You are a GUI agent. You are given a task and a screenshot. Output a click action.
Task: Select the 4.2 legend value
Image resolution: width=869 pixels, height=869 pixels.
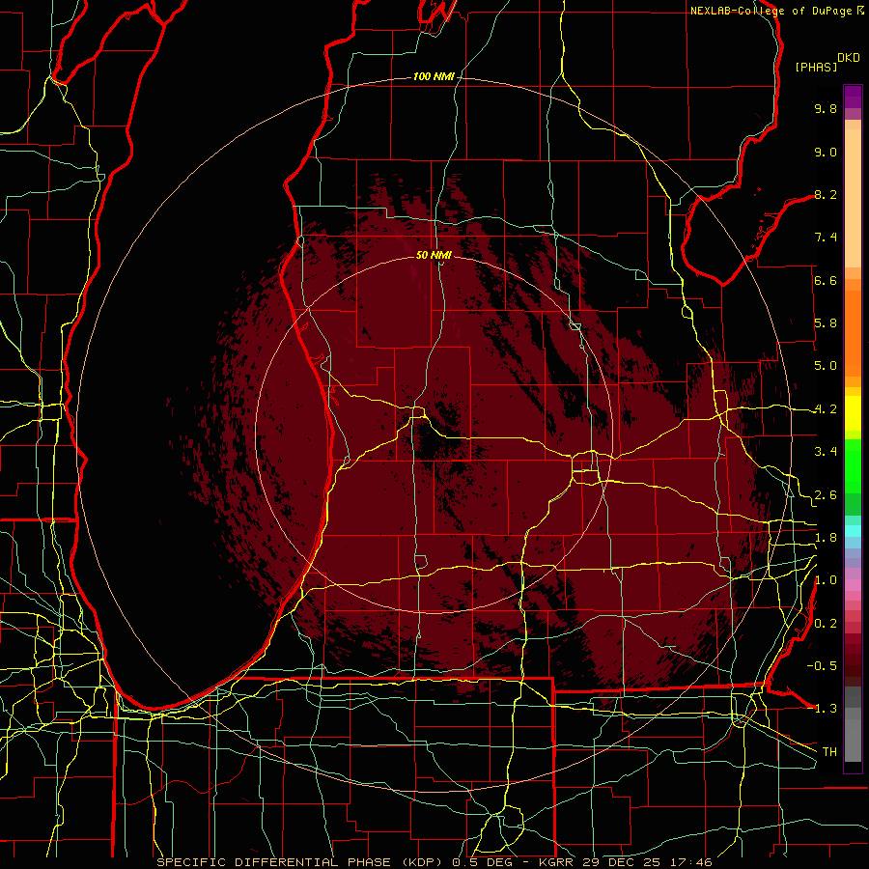pos(826,409)
